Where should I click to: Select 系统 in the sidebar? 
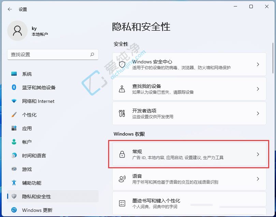click(x=53, y=74)
